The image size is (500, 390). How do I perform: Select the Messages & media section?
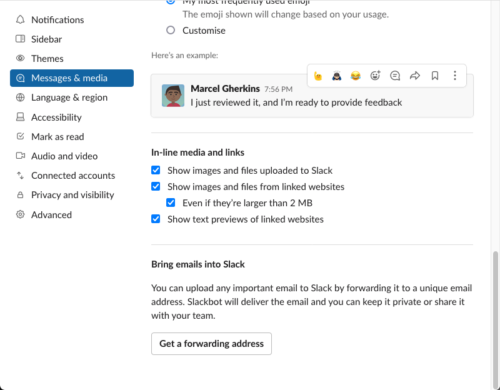tap(72, 78)
